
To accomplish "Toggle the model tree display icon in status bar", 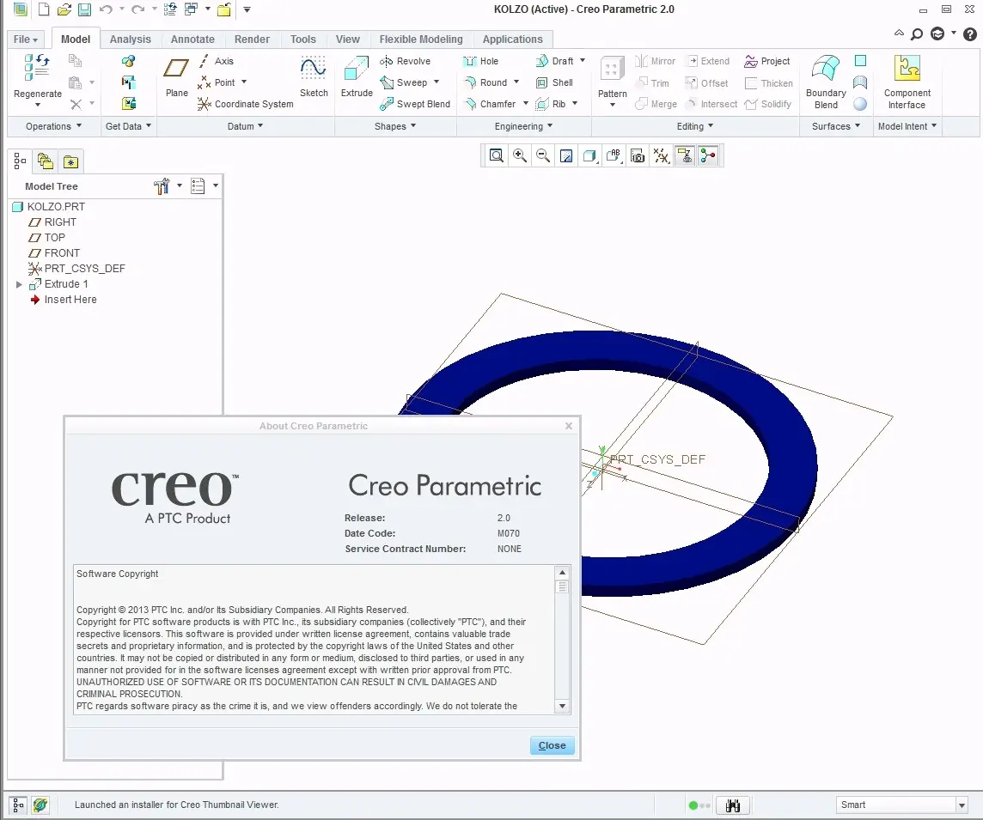I will point(18,805).
